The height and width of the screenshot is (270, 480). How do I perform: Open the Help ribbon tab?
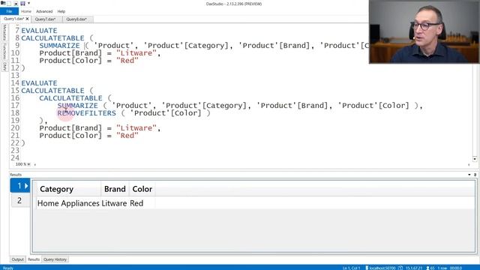pyautogui.click(x=61, y=11)
